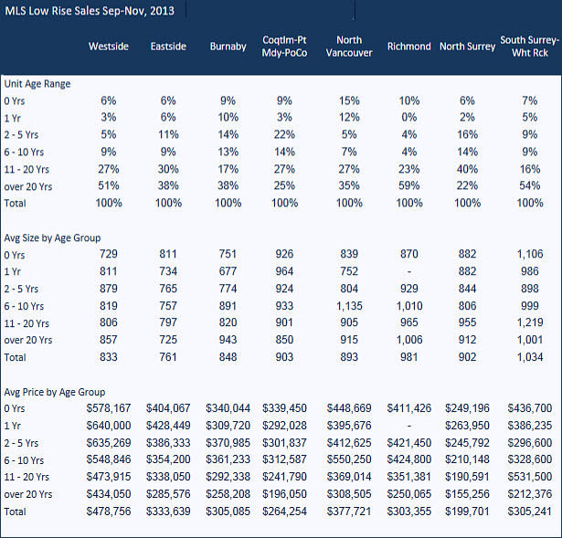This screenshot has width=562, height=538.
Task: Click the title MLS Low Rise Sales Sep-Nov, 2013
Action: pos(90,10)
